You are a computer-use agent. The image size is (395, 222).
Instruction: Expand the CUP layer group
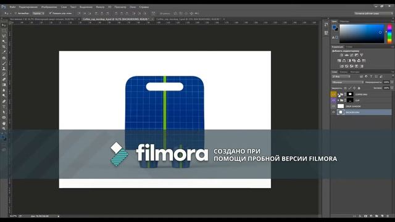pos(338,101)
